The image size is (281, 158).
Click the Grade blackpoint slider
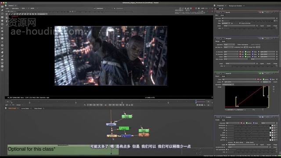pos(252,126)
